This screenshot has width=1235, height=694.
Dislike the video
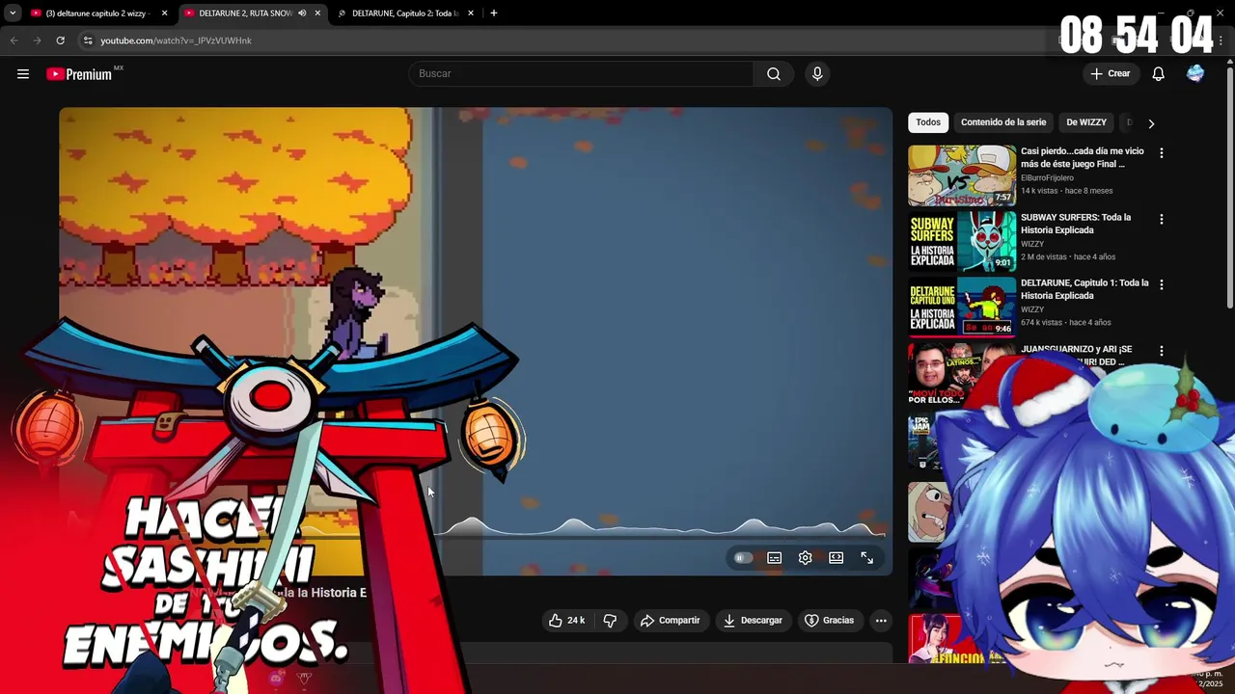[x=610, y=620]
